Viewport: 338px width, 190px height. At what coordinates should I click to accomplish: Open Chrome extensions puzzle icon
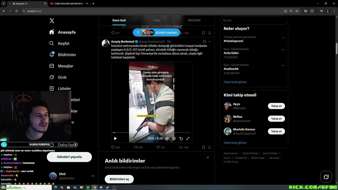[x=312, y=11]
